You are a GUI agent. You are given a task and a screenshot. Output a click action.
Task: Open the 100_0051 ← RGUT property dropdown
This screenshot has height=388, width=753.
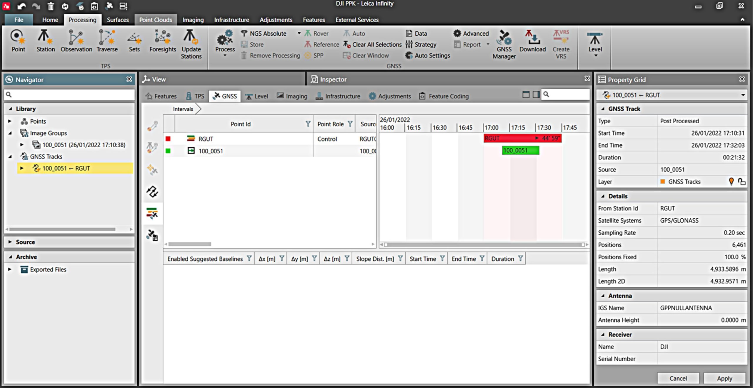[743, 95]
